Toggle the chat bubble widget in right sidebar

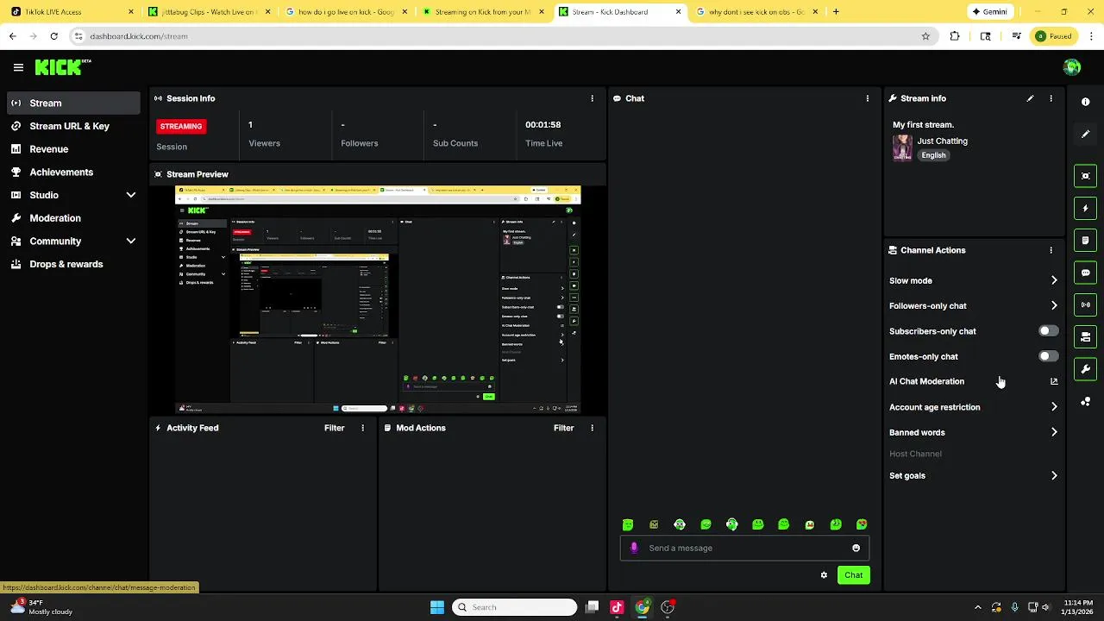click(x=1085, y=273)
